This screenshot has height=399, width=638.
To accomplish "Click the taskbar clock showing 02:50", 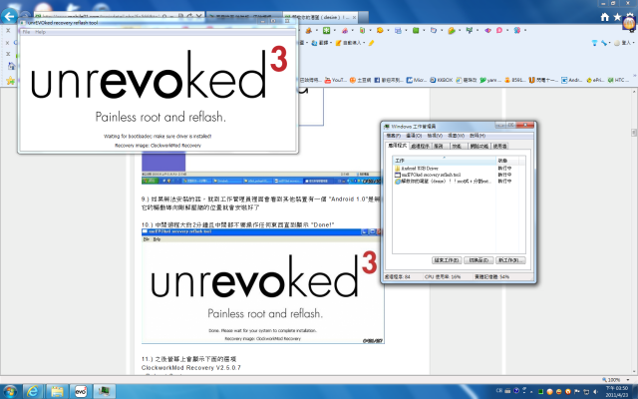I will pyautogui.click(x=617, y=391).
